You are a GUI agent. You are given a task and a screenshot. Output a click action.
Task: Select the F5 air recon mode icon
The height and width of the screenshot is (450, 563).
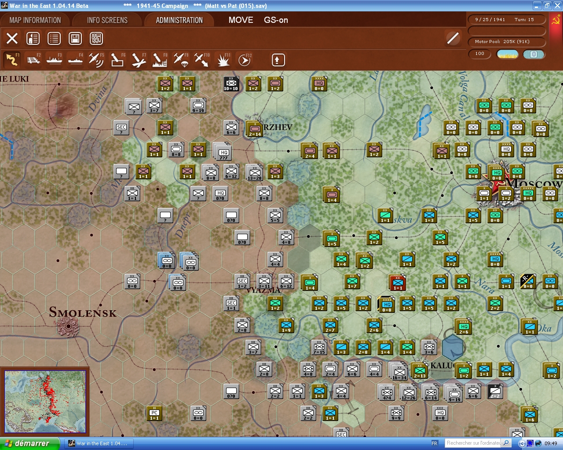tap(96, 60)
